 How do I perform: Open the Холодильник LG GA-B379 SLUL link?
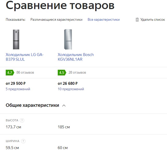tap(25, 57)
